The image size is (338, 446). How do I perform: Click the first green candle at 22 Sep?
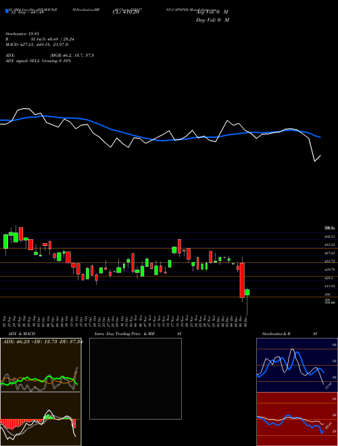(5, 241)
